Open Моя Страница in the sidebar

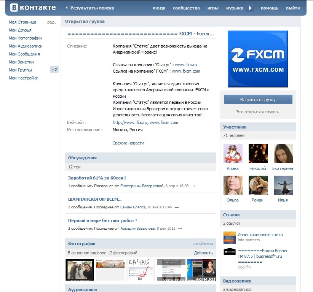22,22
